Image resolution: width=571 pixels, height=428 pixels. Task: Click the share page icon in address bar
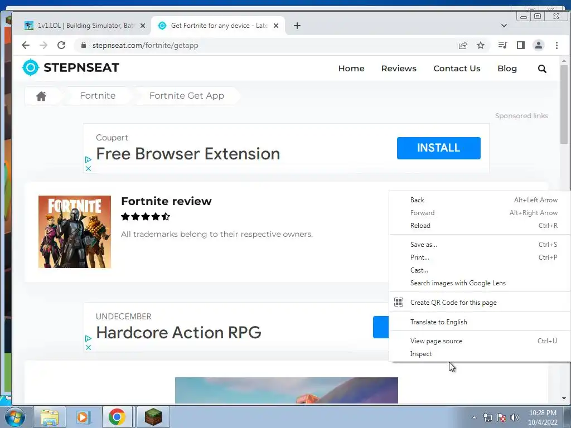pyautogui.click(x=463, y=45)
